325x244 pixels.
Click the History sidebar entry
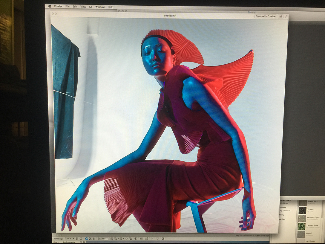point(282,215)
